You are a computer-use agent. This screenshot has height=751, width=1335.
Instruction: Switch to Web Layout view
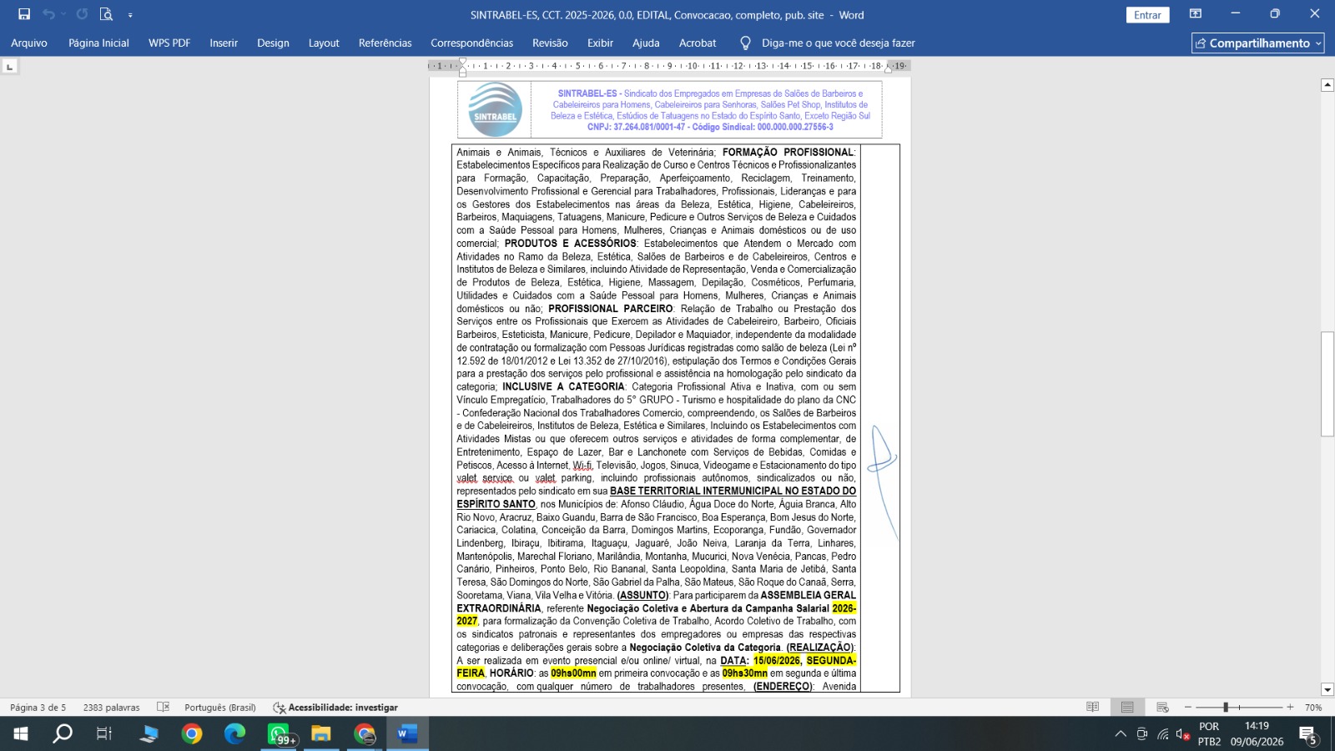1162,708
